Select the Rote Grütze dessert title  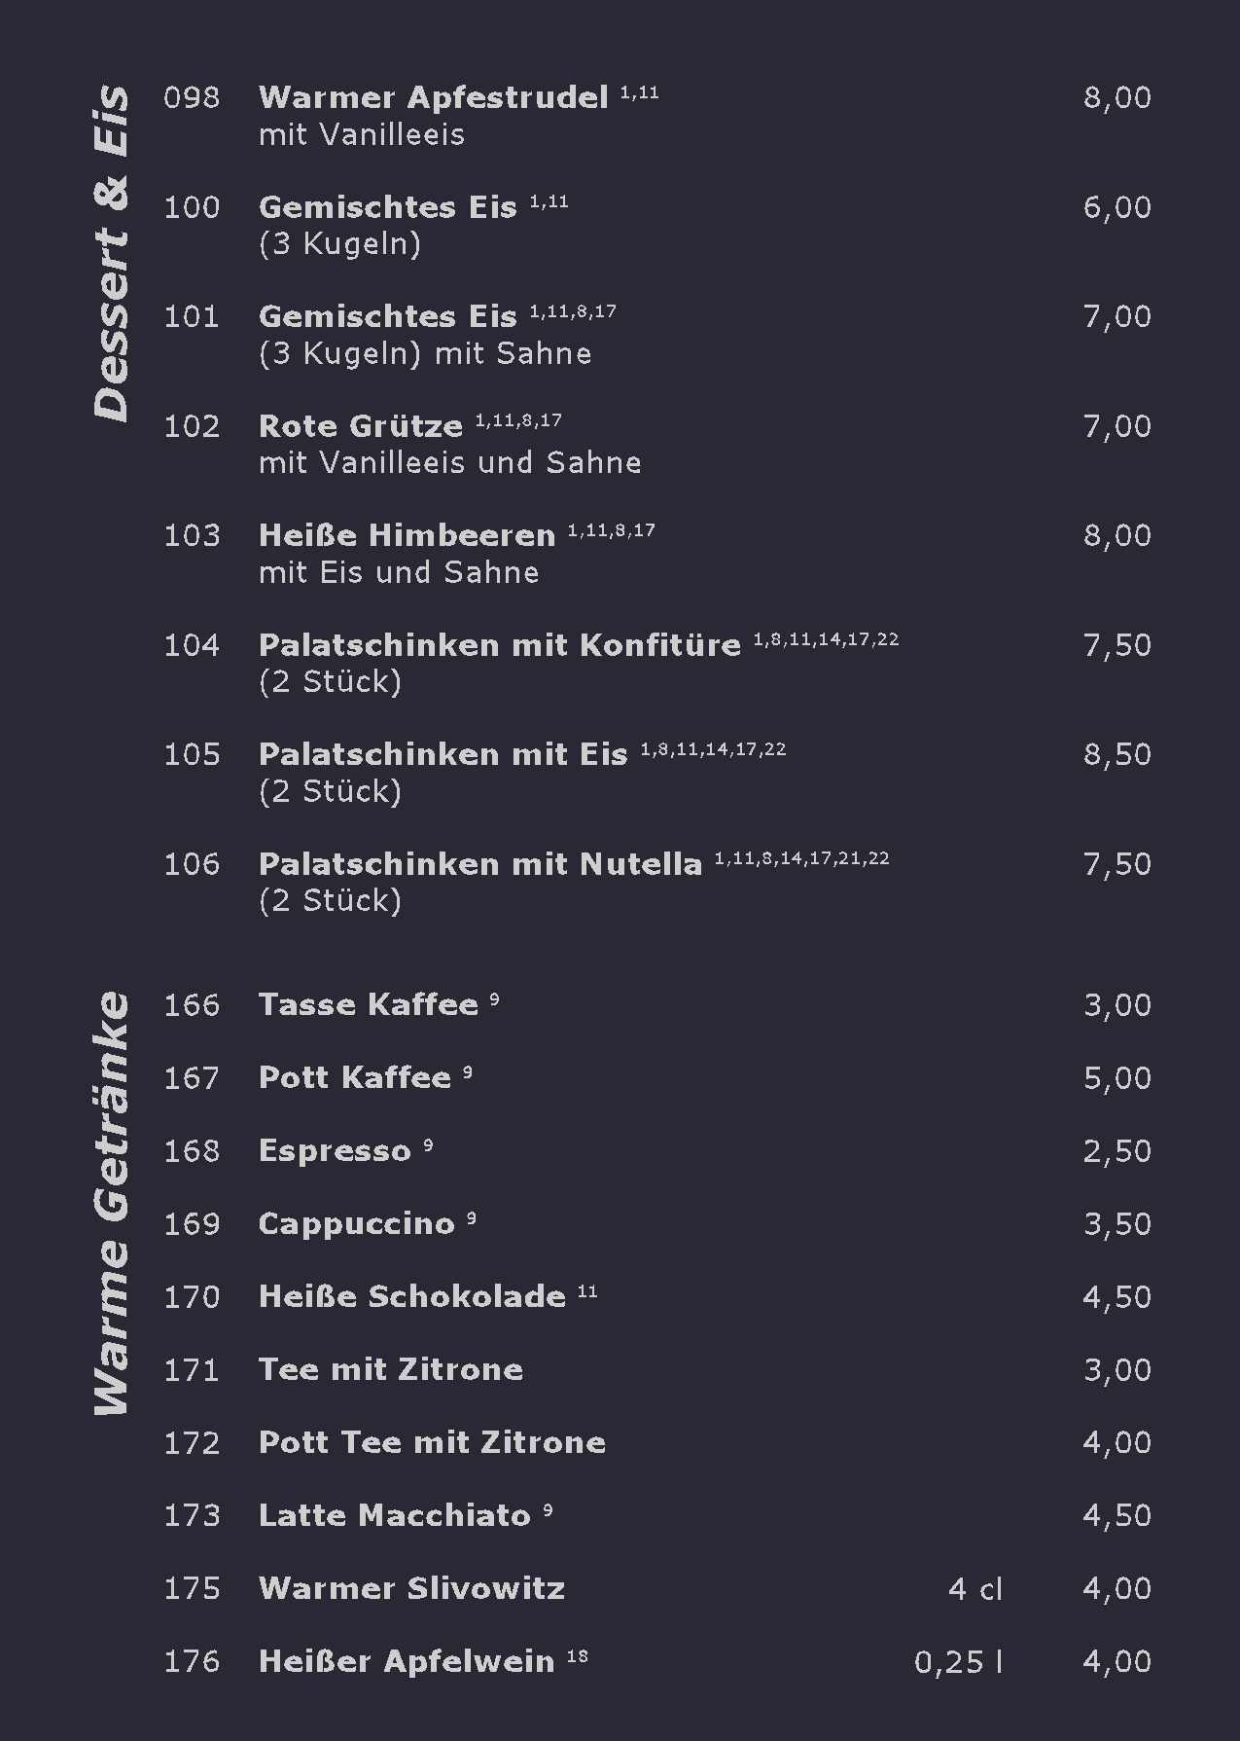361,426
